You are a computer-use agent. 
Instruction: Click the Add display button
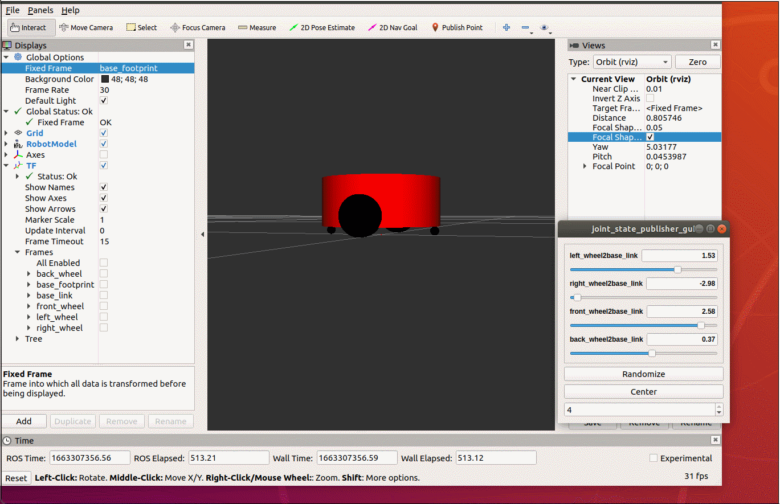tap(24, 421)
